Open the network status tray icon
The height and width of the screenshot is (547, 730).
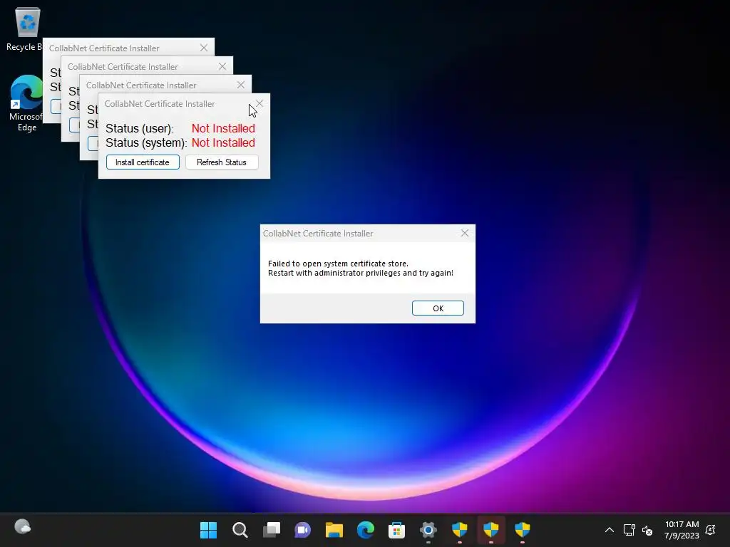click(629, 530)
